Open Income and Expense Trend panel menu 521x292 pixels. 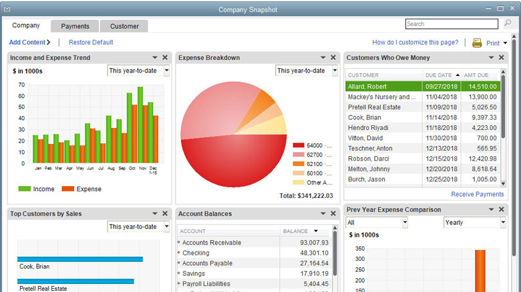point(155,57)
